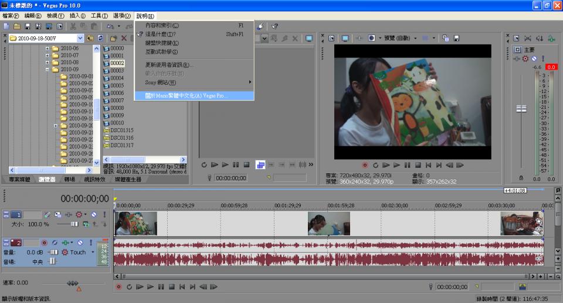Switch to the 轉場 transitions tab

[69, 179]
